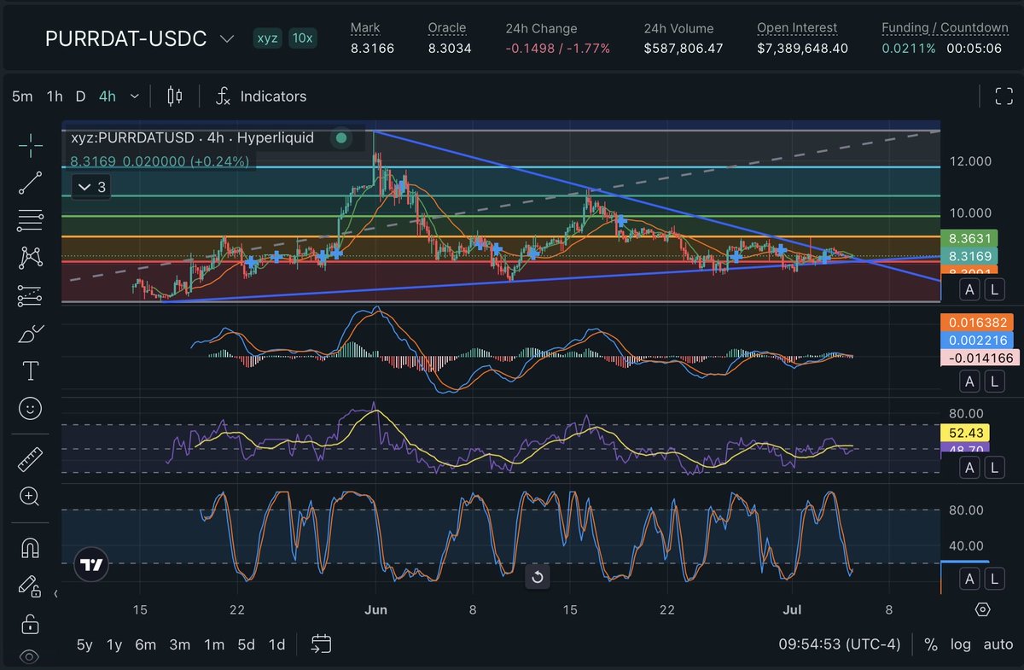Click the green market status dot
Image resolution: width=1024 pixels, height=670 pixels.
point(341,137)
